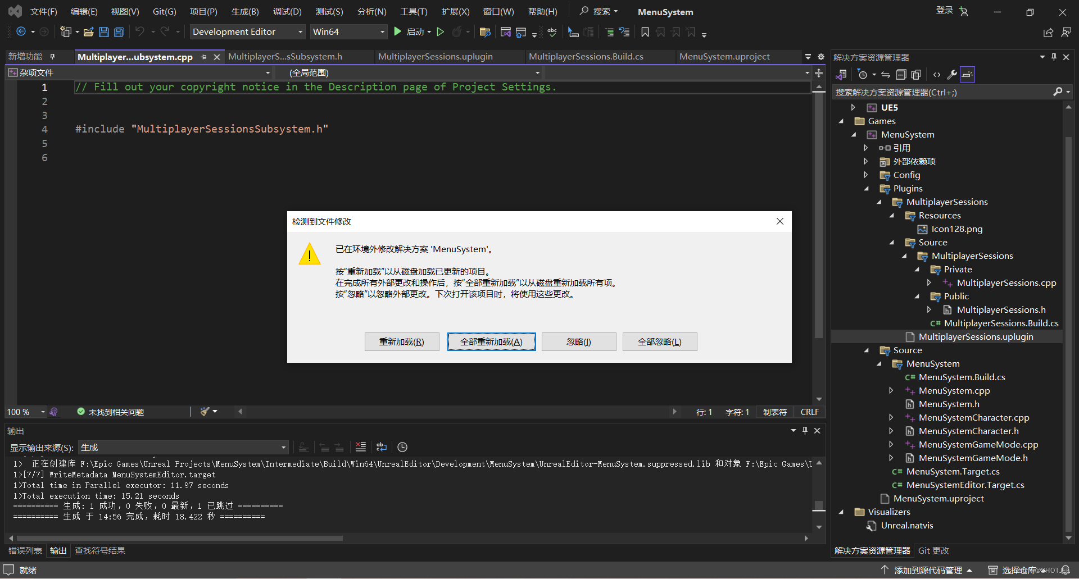
Task: Switch to Git 更改 tab
Action: click(x=933, y=551)
